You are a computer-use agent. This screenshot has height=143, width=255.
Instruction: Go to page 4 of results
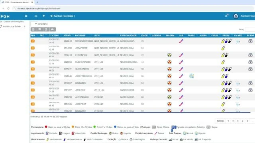[243, 121]
